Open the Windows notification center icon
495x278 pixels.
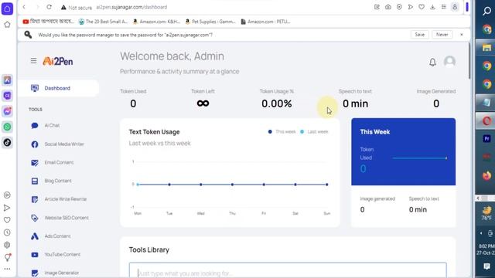[486, 266]
